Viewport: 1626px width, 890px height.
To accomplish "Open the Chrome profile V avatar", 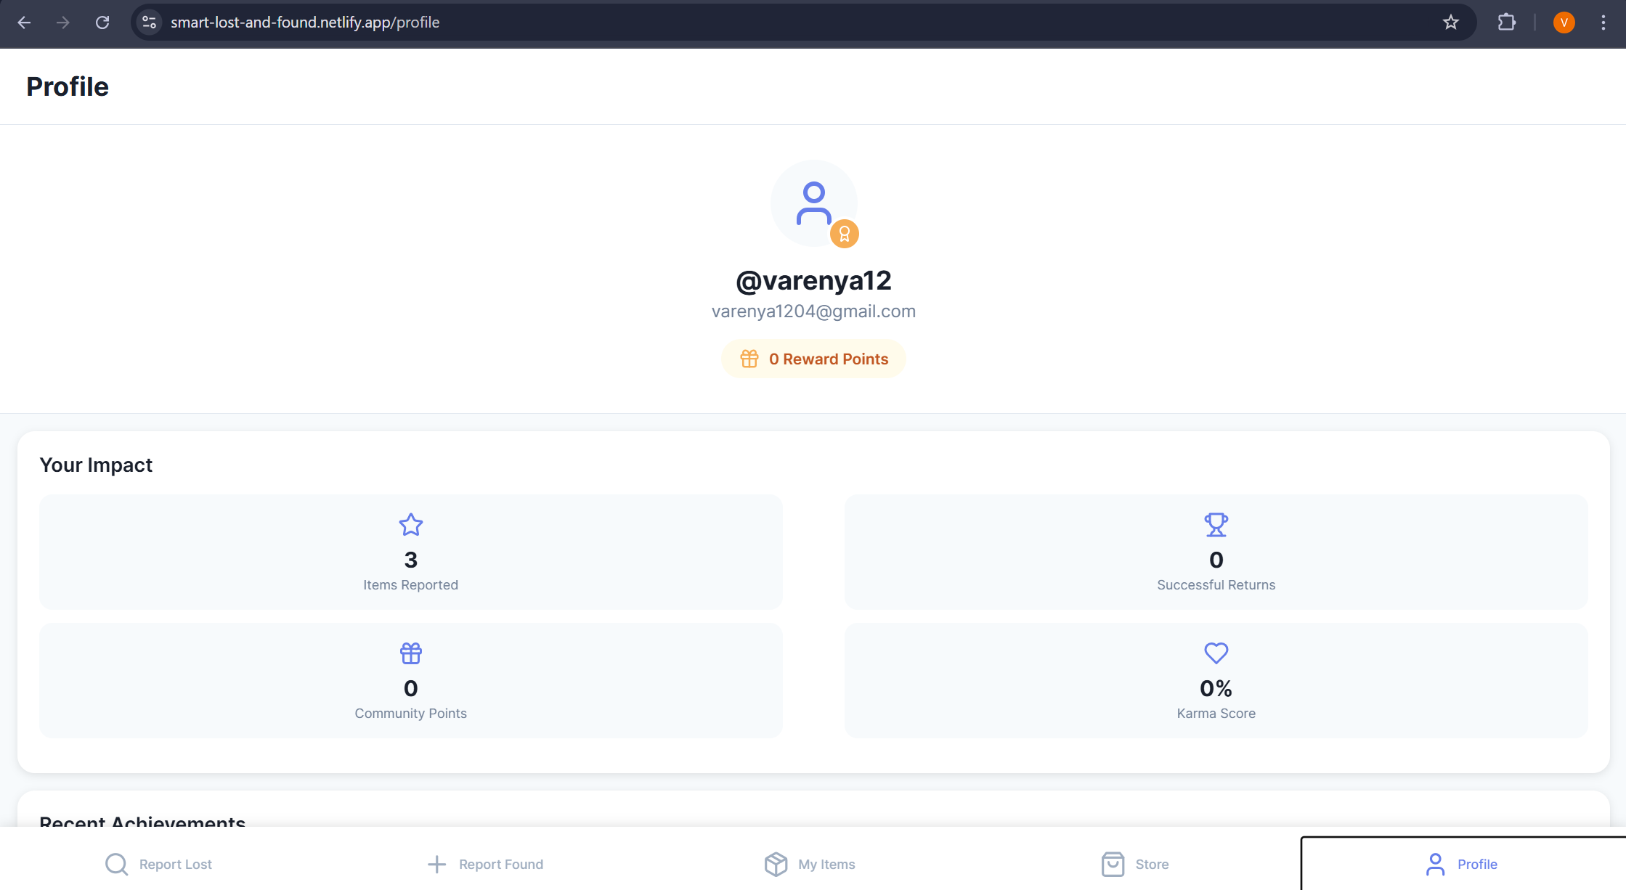I will pos(1564,23).
